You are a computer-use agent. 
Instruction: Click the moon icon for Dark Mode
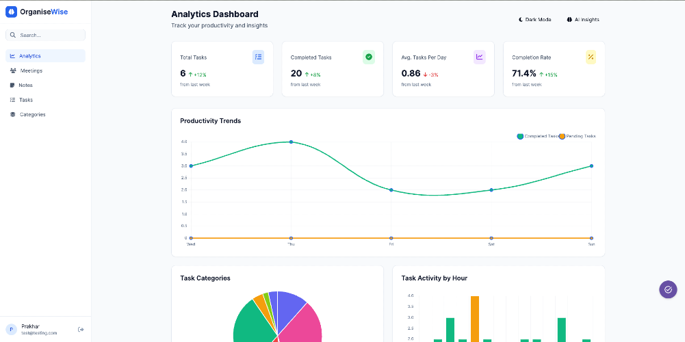(521, 20)
